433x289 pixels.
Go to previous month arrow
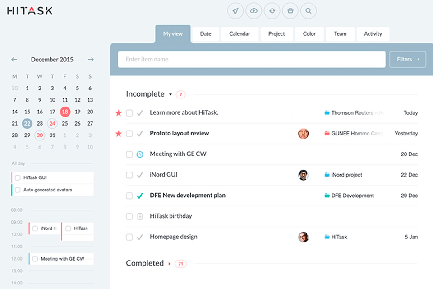pos(14,60)
